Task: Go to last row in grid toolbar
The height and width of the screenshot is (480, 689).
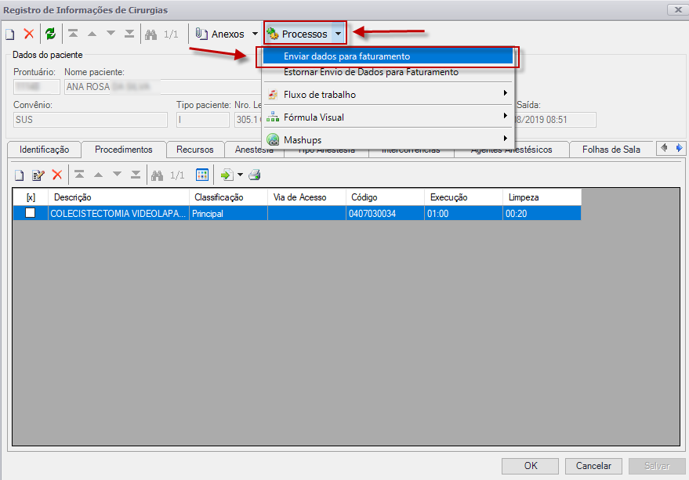Action: click(136, 175)
